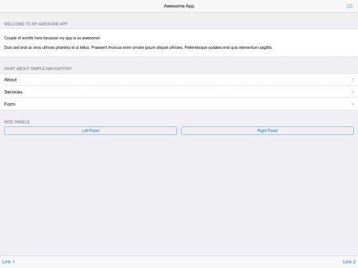Screen dimensions: 358x268
Task: Open the Right Panel
Action: point(267,131)
